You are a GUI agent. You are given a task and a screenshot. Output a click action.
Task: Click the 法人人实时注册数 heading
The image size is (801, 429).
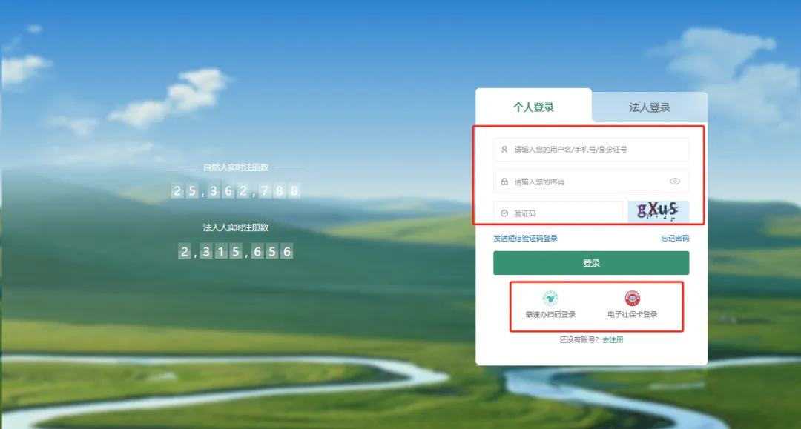coord(236,227)
